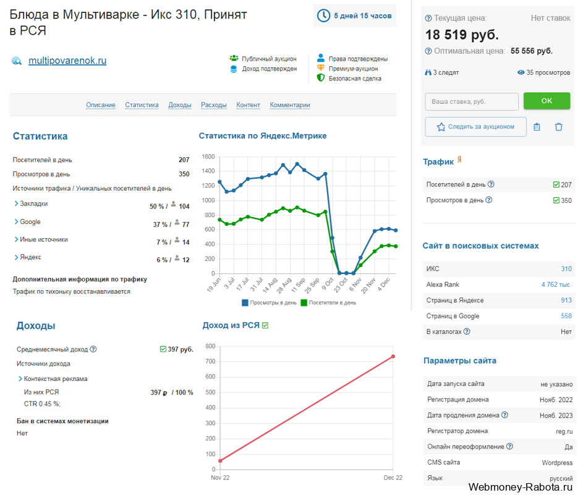
Task: Toggle Просмотры в день legend series
Action: coord(269,303)
